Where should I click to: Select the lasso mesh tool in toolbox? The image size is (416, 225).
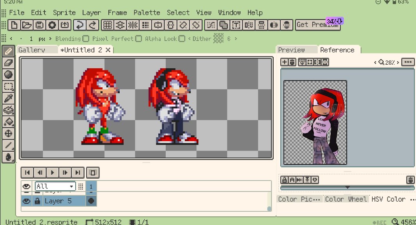[8, 110]
